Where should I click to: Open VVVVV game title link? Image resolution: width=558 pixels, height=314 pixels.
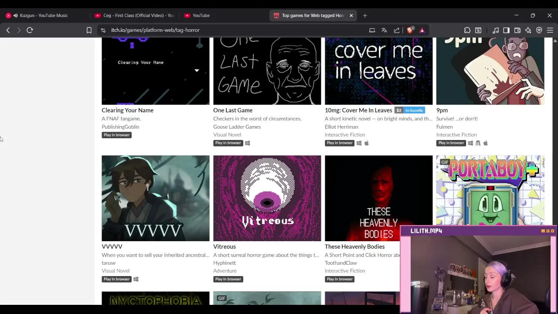click(112, 246)
